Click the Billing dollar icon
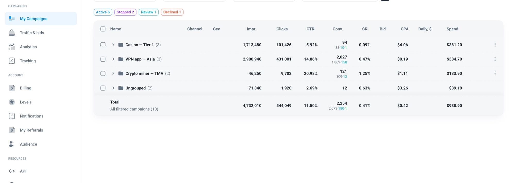This screenshot has height=183, width=515. click(x=12, y=88)
